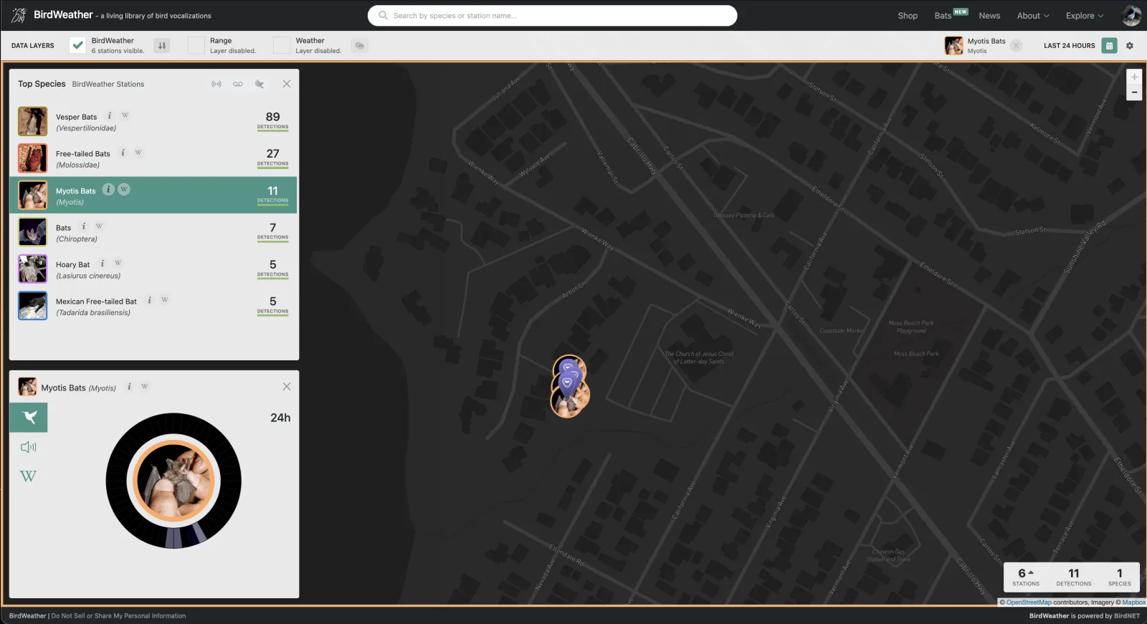Show info for Free-tailed Bats
Image resolution: width=1147 pixels, height=624 pixels.
(x=123, y=153)
